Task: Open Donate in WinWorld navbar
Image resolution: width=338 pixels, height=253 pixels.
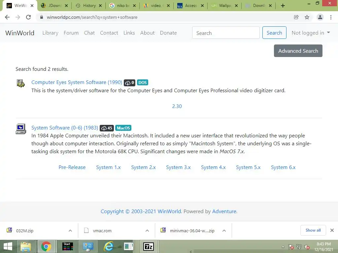Action: (168, 33)
